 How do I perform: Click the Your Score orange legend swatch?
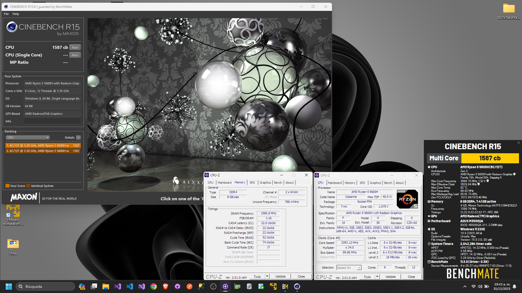tap(8, 186)
